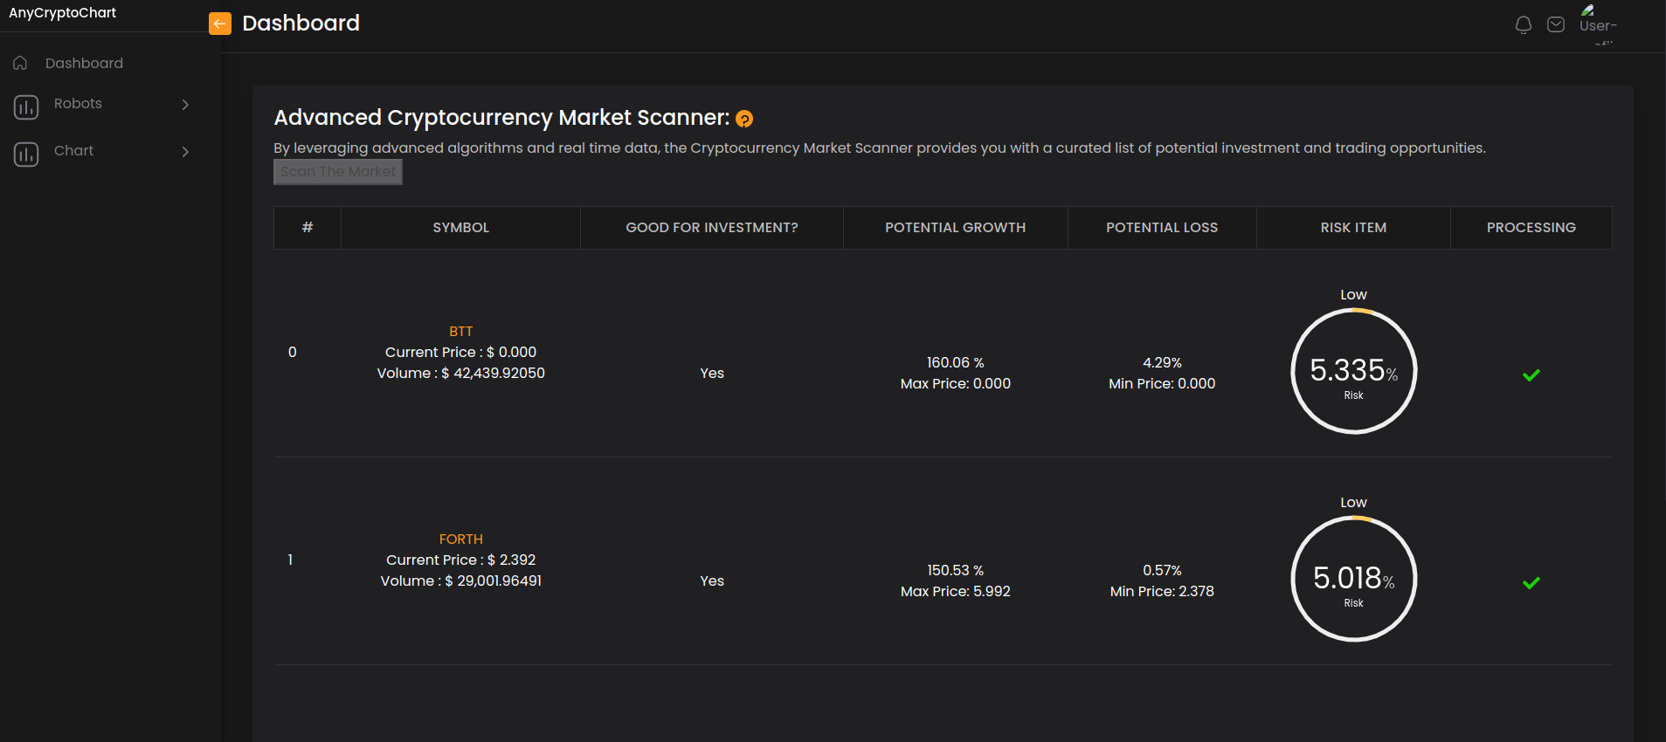Image resolution: width=1666 pixels, height=742 pixels.
Task: Open the notifications bell icon
Action: (x=1524, y=25)
